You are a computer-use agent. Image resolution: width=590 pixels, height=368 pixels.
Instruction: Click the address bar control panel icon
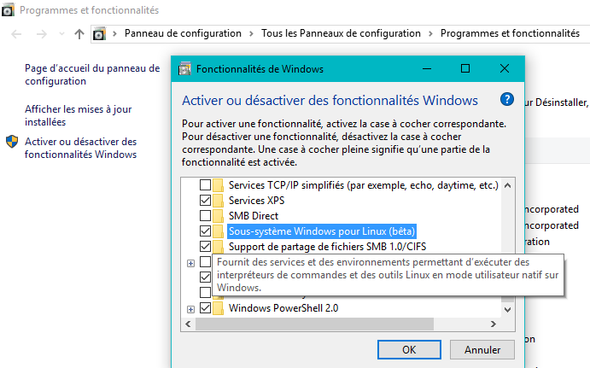point(99,34)
